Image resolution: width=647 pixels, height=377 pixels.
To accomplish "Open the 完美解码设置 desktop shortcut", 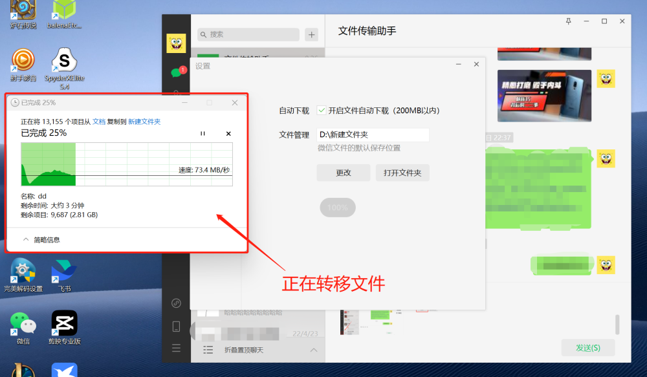I will tap(23, 275).
